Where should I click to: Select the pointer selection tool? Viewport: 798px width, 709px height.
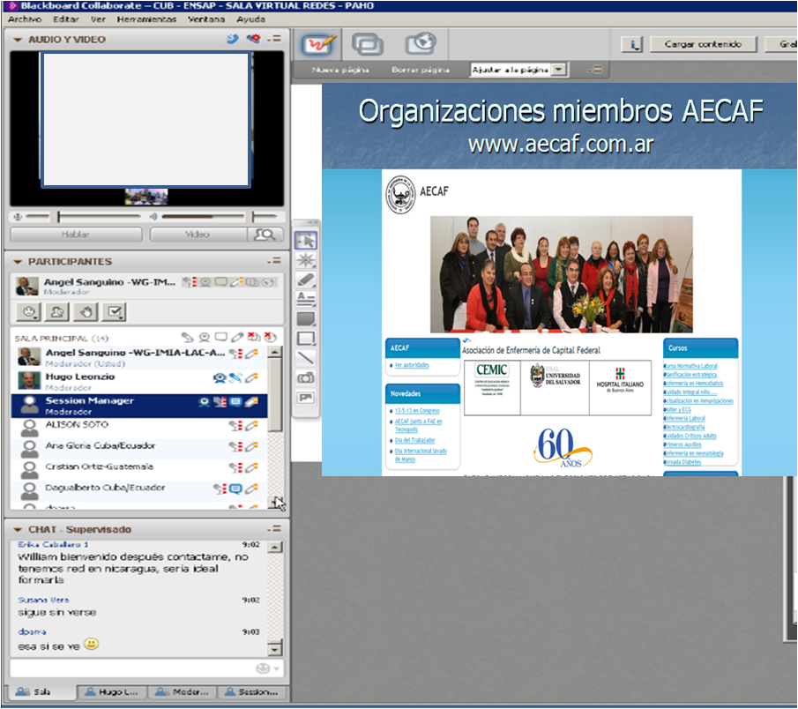pyautogui.click(x=306, y=240)
